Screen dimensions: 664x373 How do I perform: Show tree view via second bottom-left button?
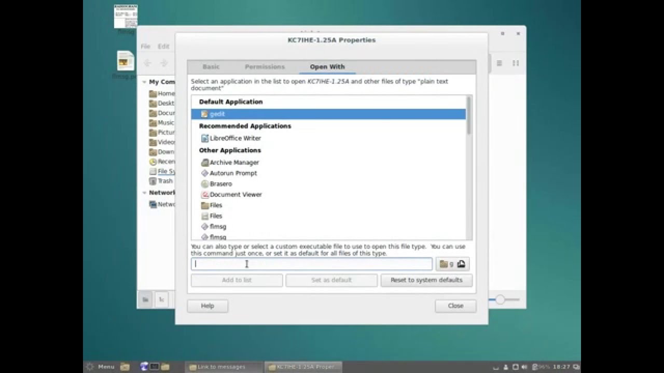pyautogui.click(x=161, y=299)
